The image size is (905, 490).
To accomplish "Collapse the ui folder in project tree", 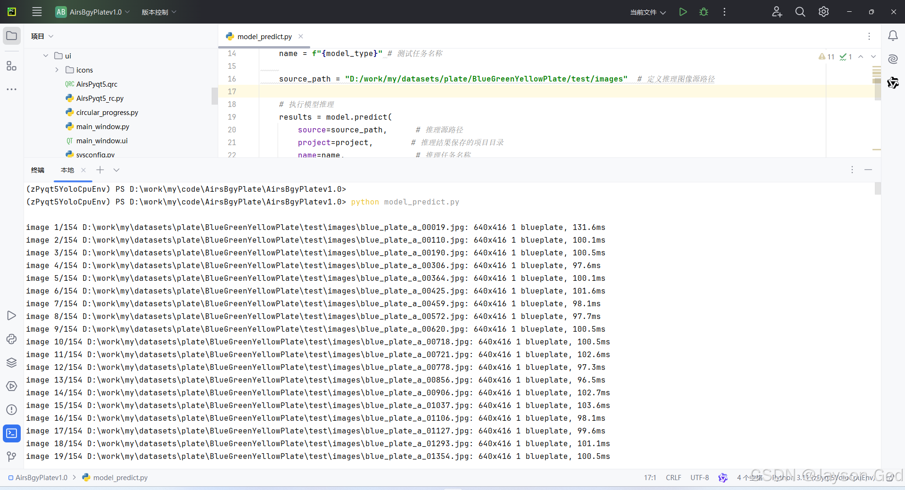I will 46,56.
